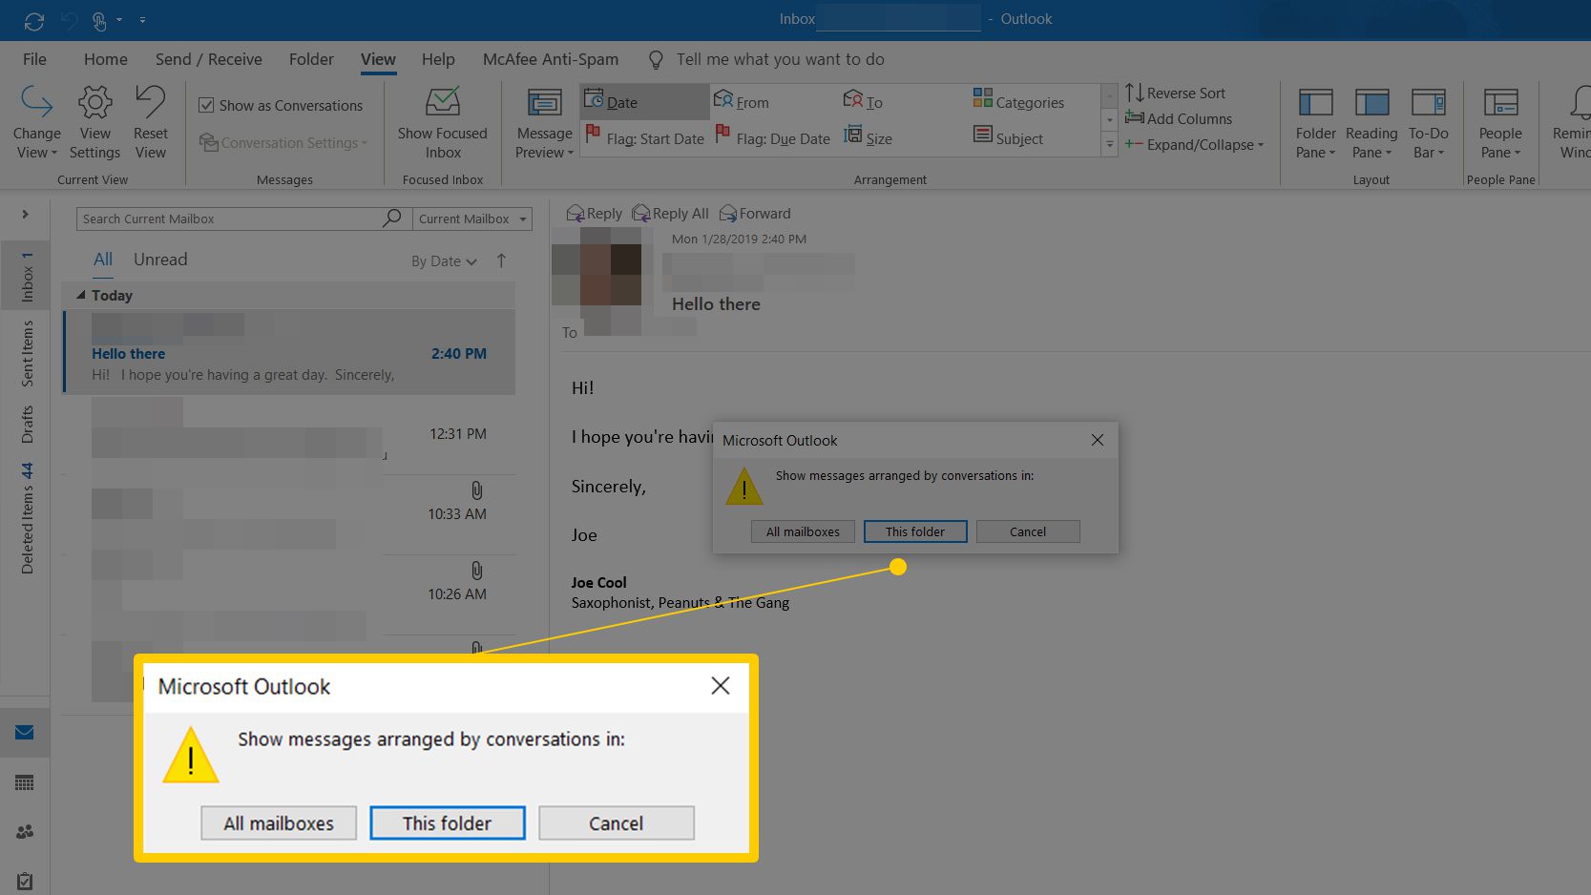Open Deleted Items folder

(x=27, y=518)
